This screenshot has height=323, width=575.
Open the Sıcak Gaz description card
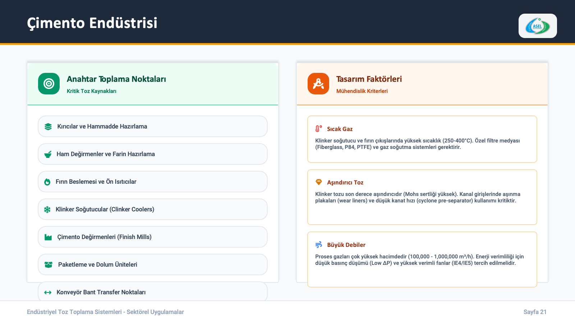422,139
